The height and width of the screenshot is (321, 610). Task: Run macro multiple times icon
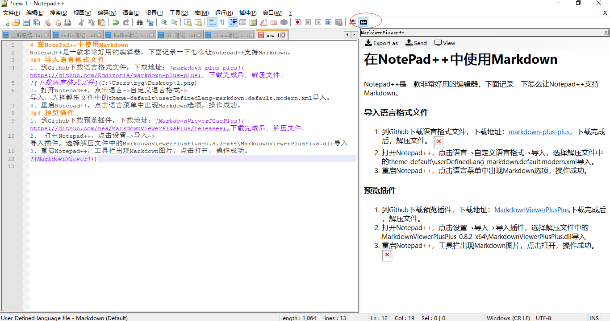click(x=328, y=22)
